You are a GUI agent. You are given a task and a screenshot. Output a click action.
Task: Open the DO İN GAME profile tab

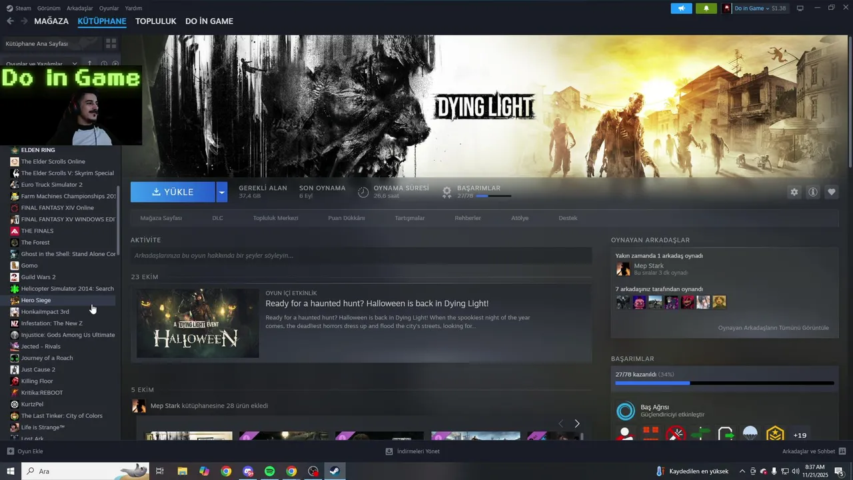(209, 21)
